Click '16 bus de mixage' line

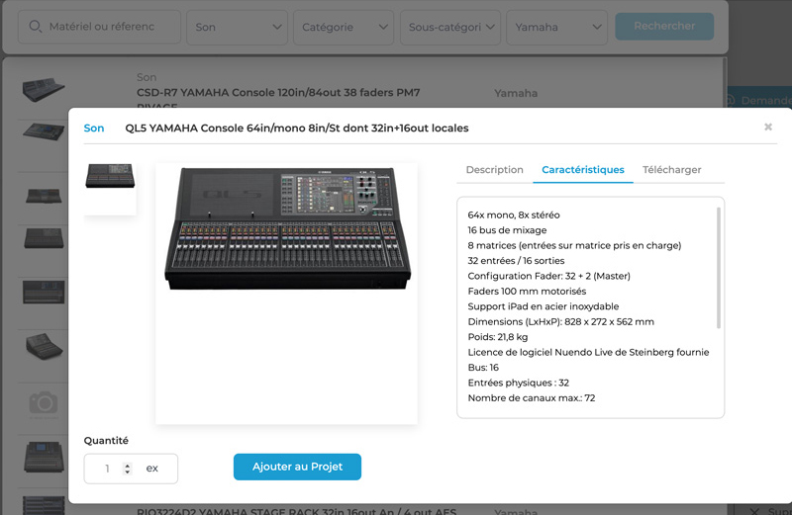coord(507,230)
